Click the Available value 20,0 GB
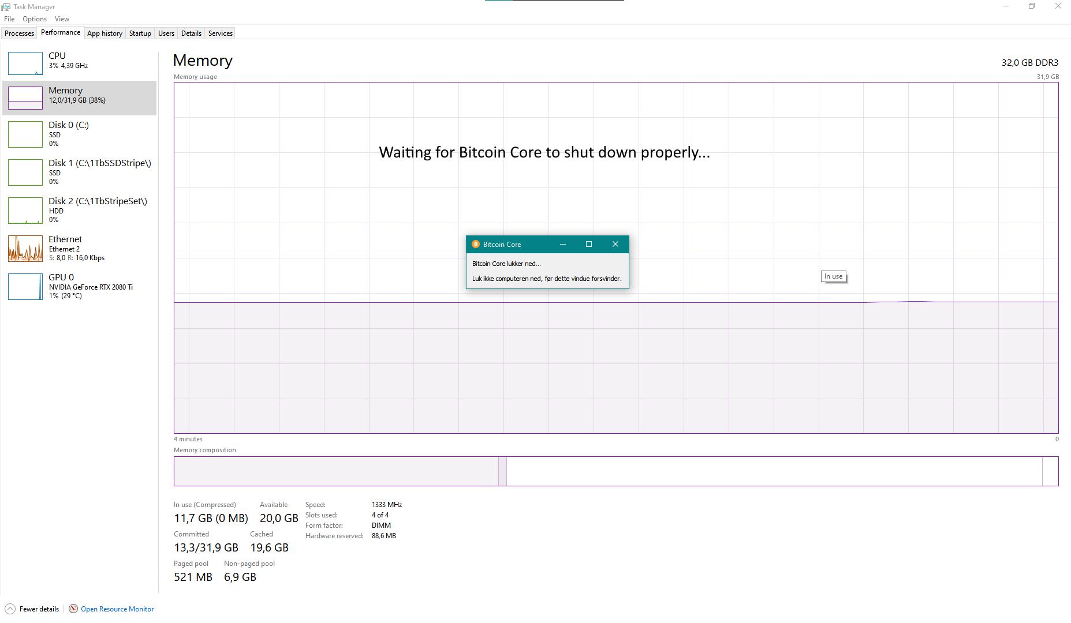 [x=279, y=518]
